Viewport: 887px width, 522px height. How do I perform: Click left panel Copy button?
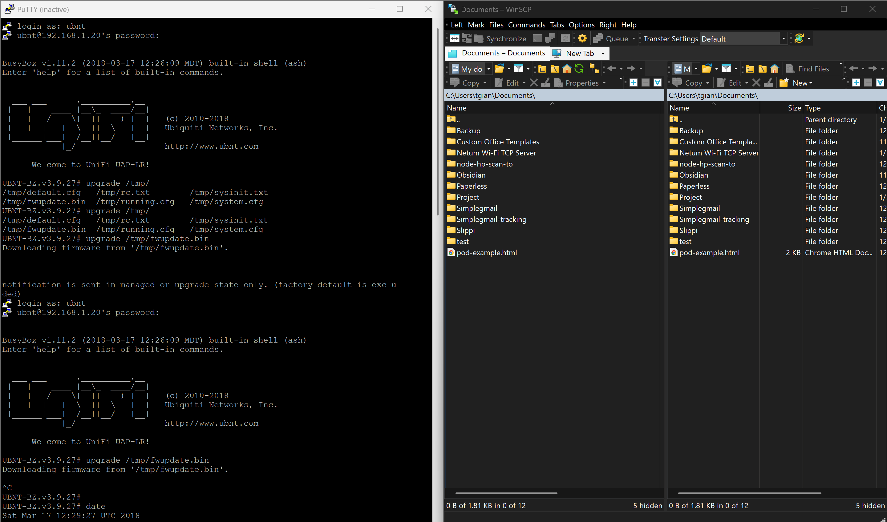[x=466, y=83]
